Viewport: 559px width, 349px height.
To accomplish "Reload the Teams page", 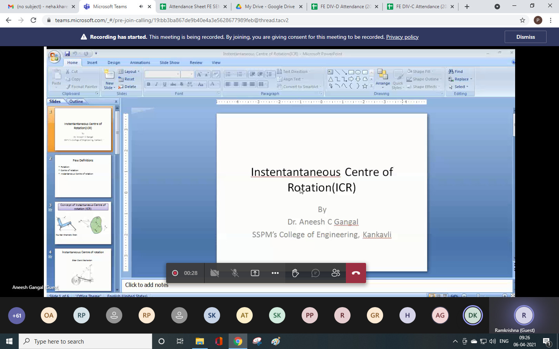I will 33,20.
